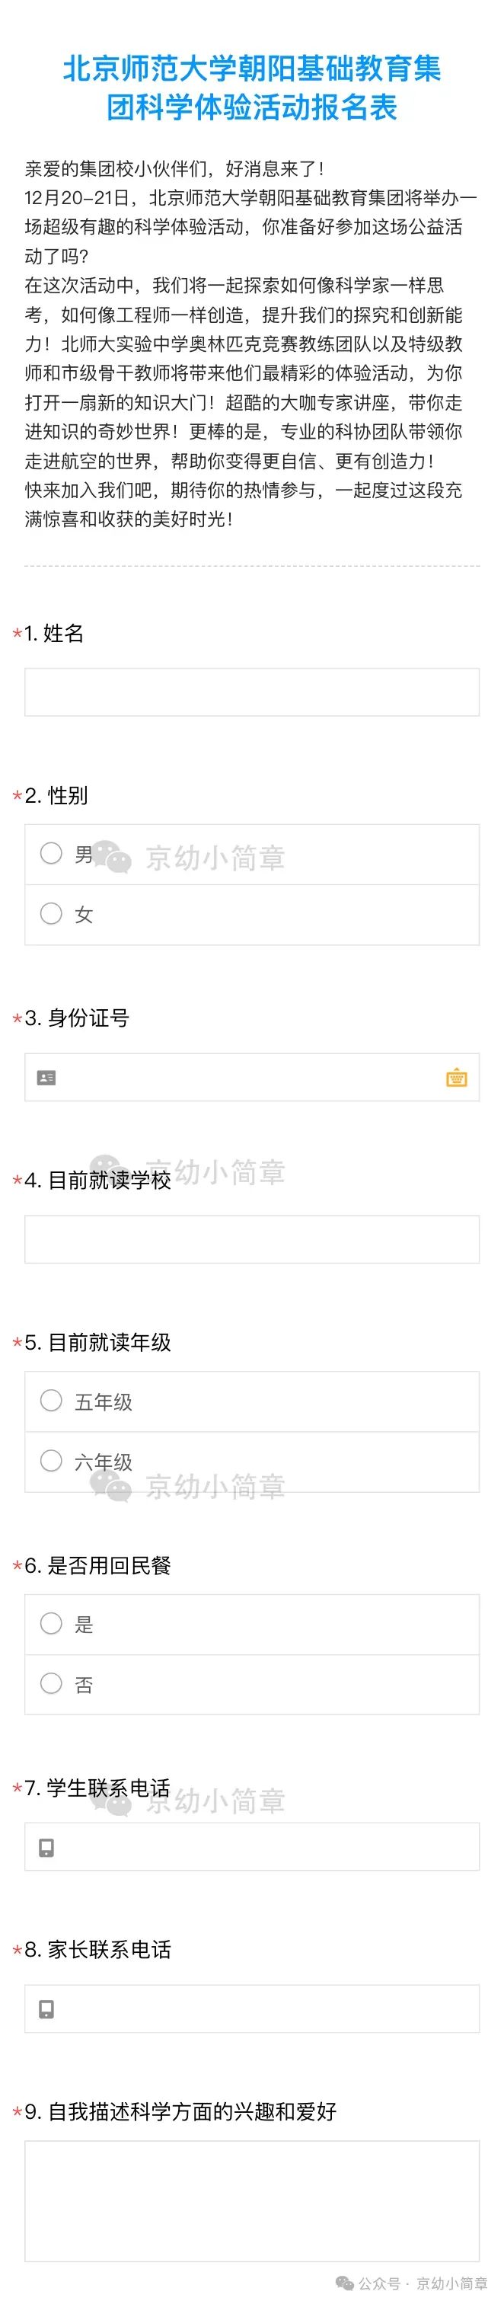Select the 女 gender option
The width and height of the screenshot is (504, 2304).
point(52,913)
